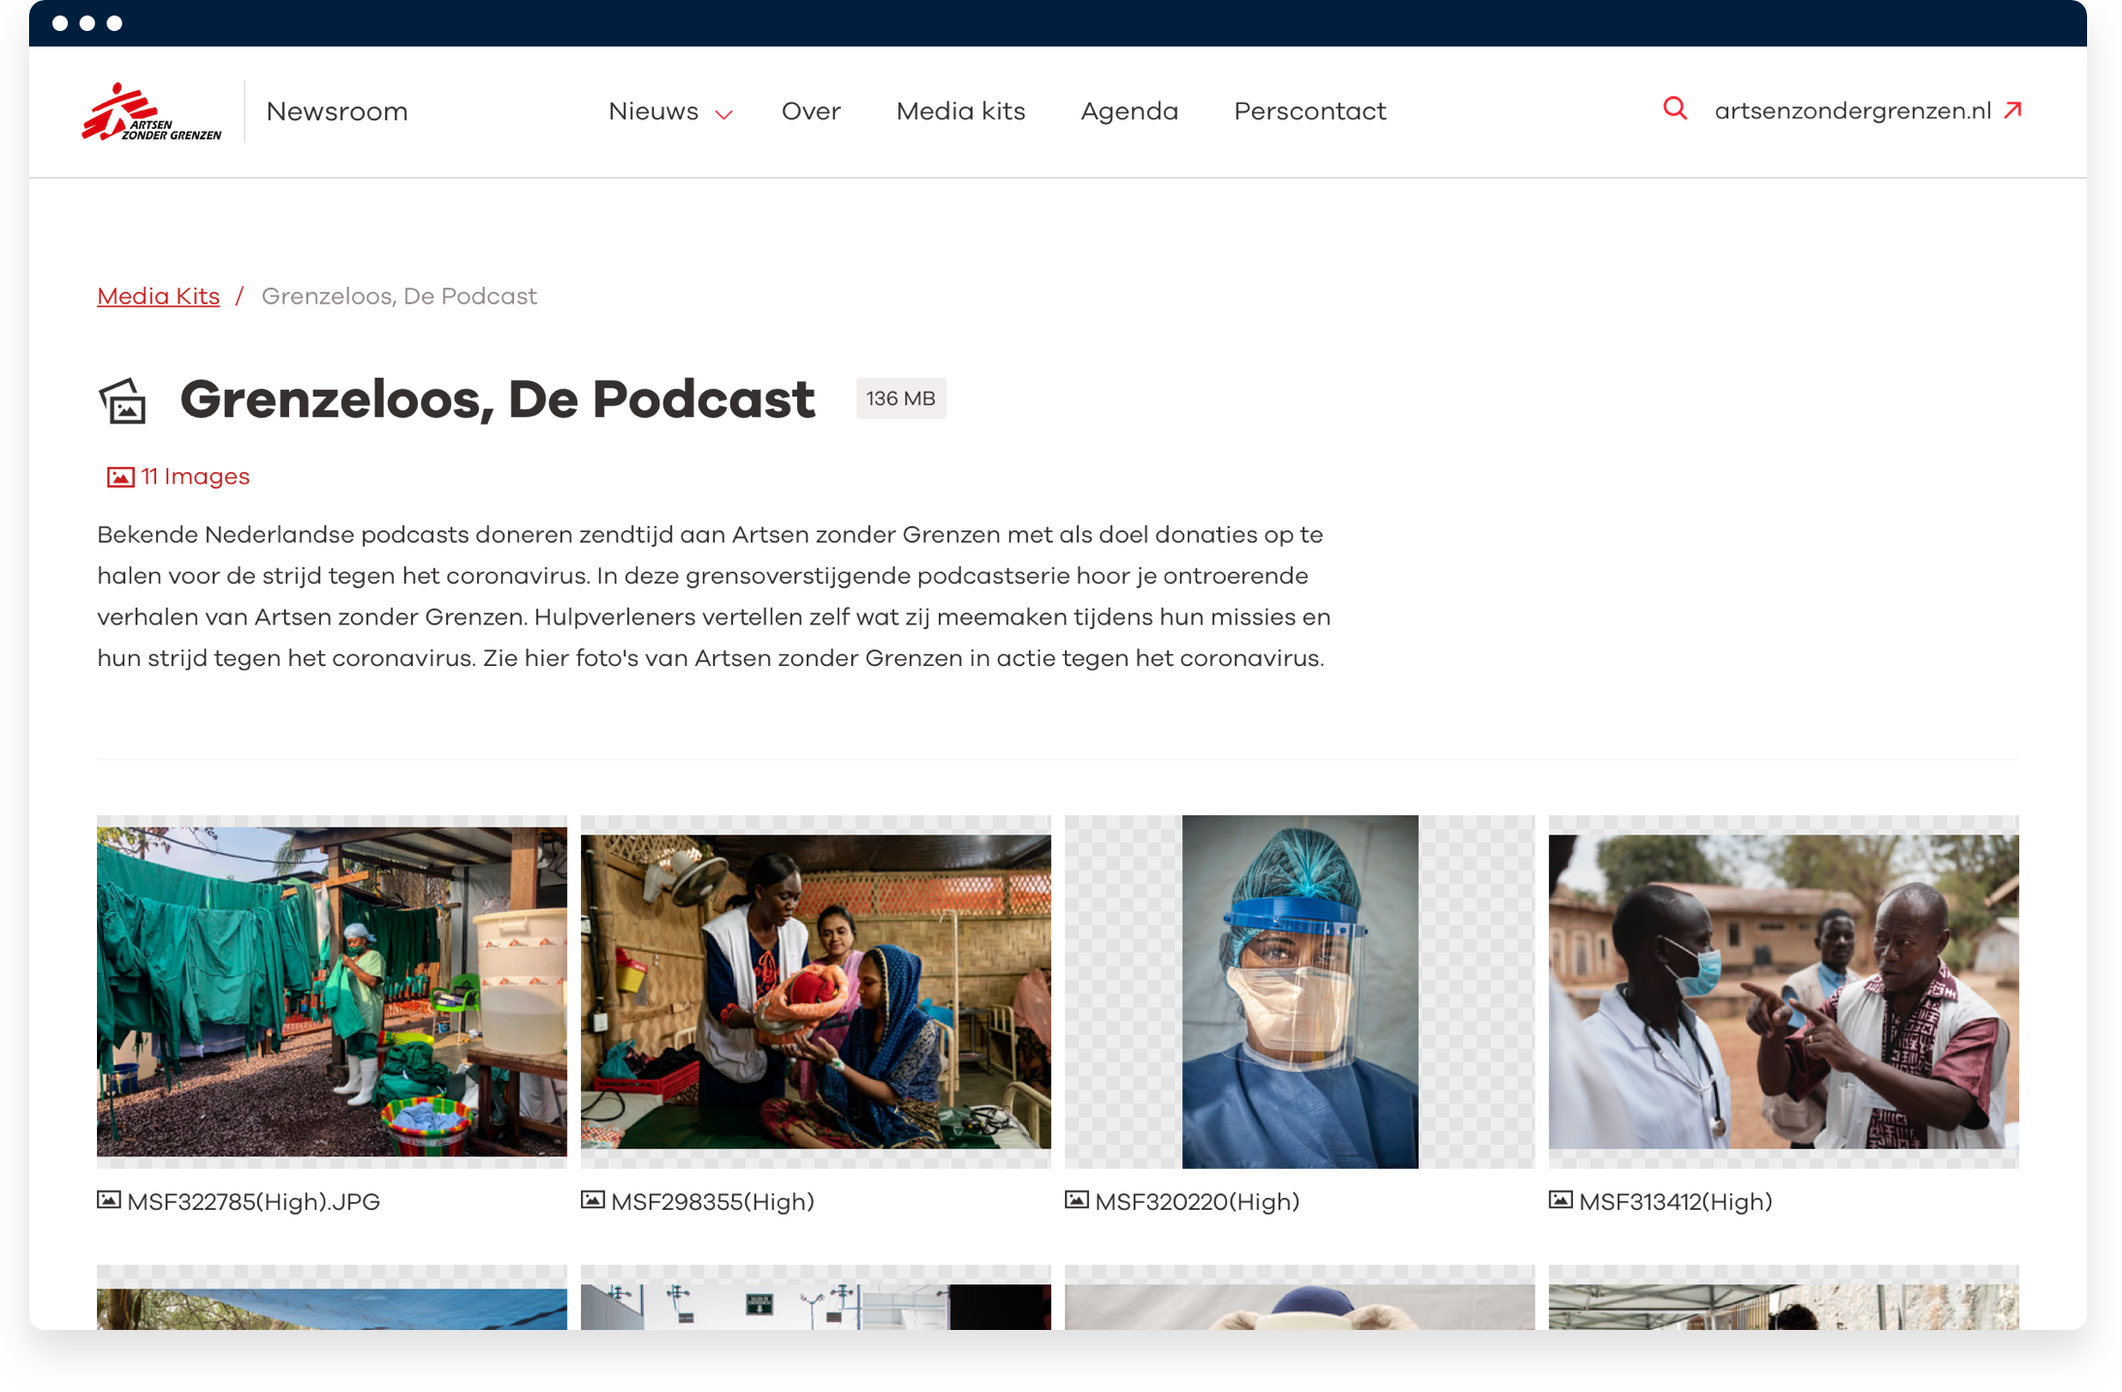The image size is (2122, 1392).
Task: Click image icon beside MSF313412(High)
Action: [x=1560, y=1200]
